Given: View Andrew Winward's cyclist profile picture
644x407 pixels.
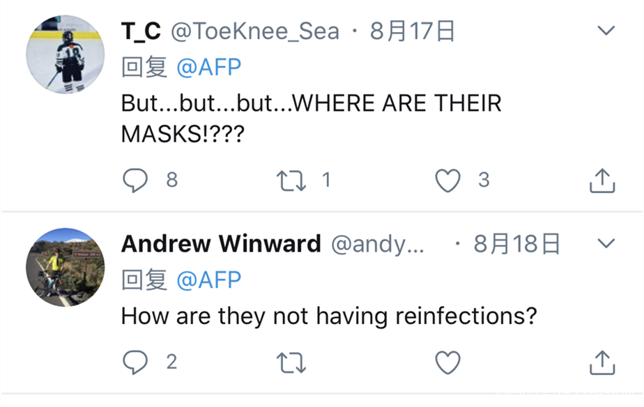Looking at the screenshot, I should [65, 268].
